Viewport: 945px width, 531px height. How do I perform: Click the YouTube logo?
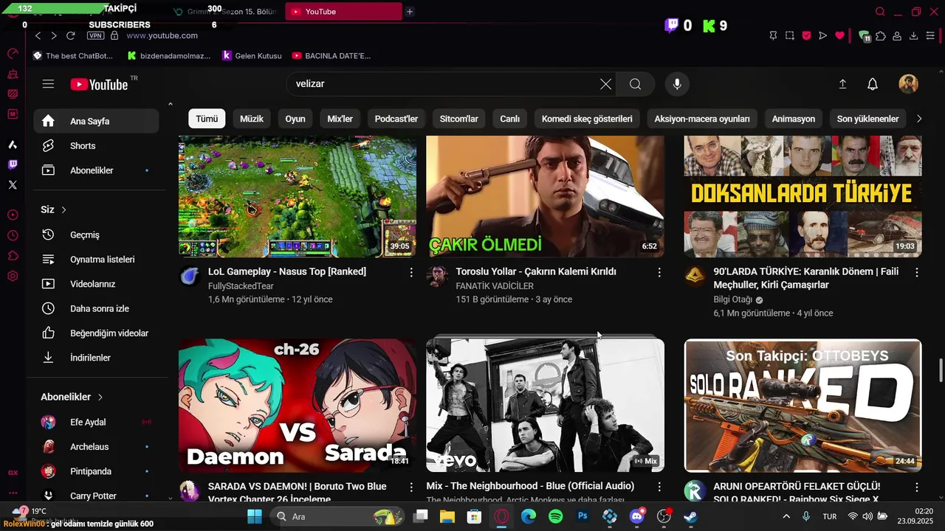[100, 84]
